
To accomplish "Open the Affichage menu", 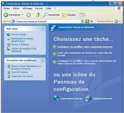I will pyautogui.click(x=27, y=9).
